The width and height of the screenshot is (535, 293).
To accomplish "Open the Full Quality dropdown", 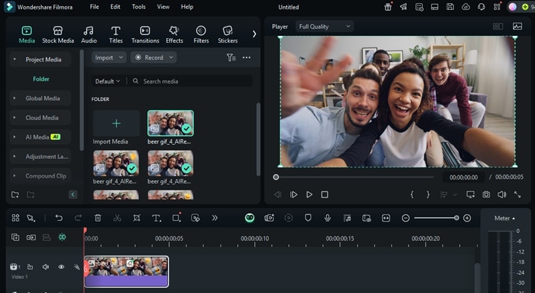I will (324, 27).
